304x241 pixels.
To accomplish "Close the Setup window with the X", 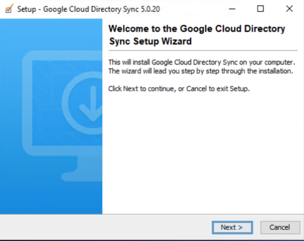I will [289, 9].
